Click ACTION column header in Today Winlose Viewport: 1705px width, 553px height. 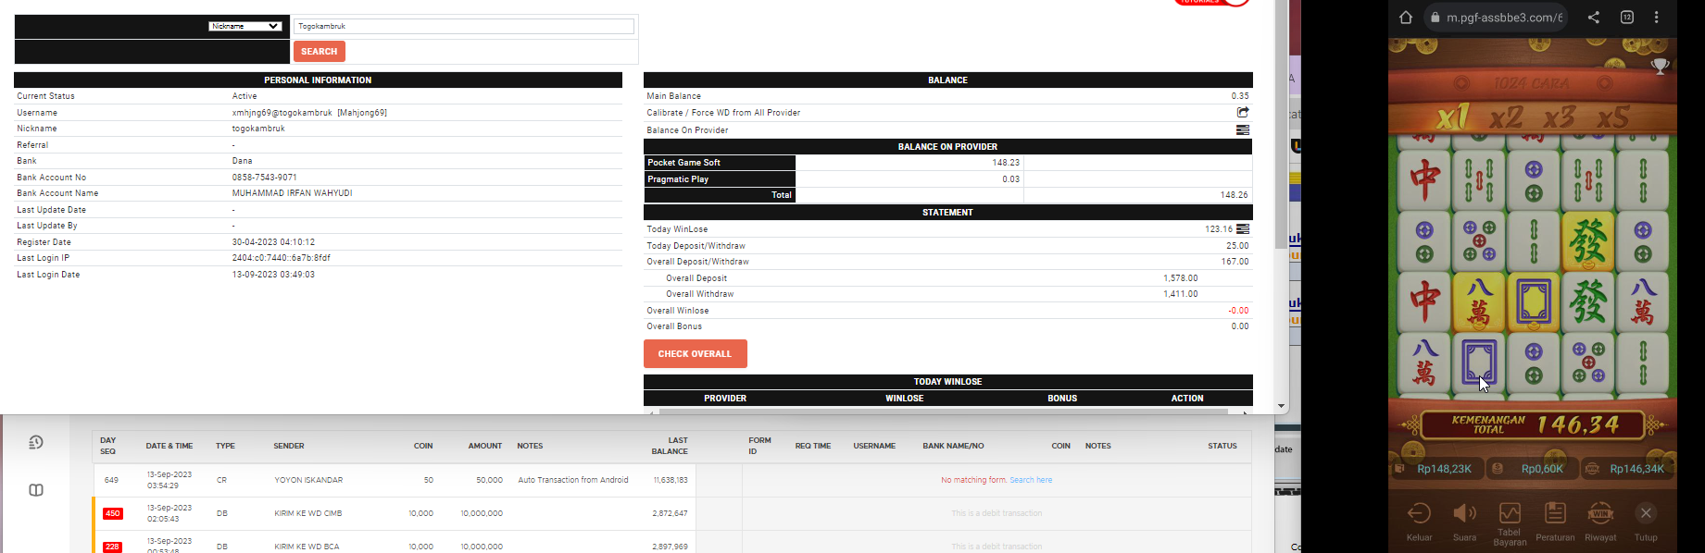pyautogui.click(x=1187, y=399)
